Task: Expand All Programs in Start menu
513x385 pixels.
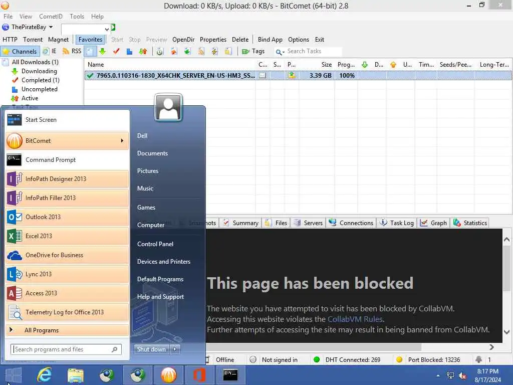Action: (67, 330)
